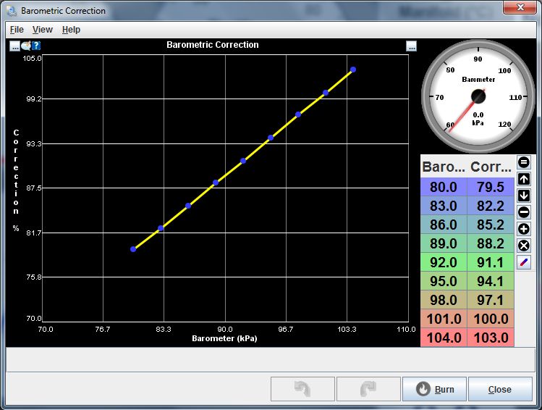Open the View menu

point(43,30)
